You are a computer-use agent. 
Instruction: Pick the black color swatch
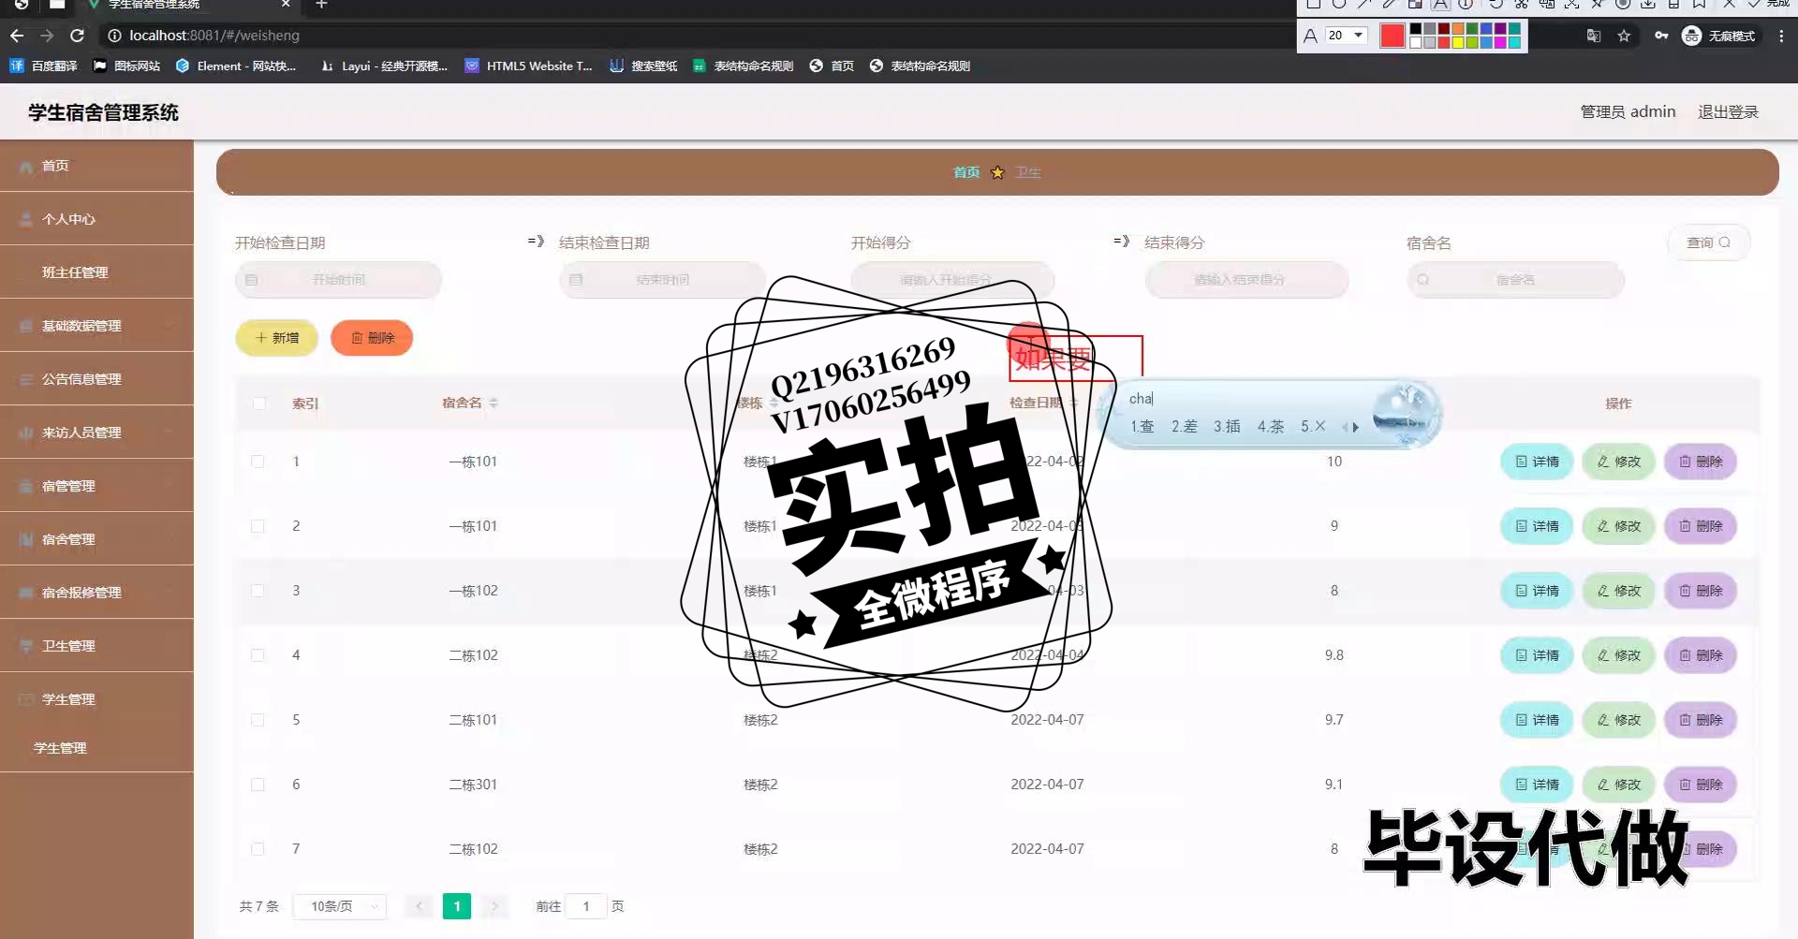click(x=1416, y=29)
